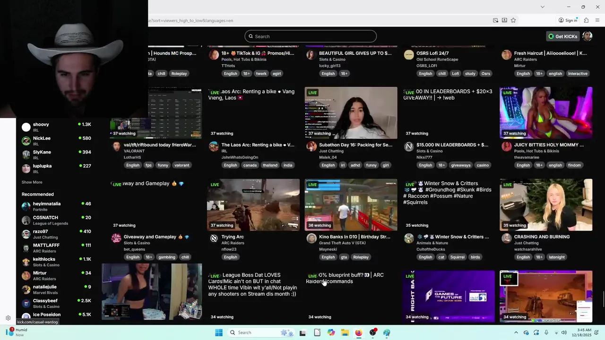
Task: Expand browser tab list chevron
Action: tap(542, 7)
